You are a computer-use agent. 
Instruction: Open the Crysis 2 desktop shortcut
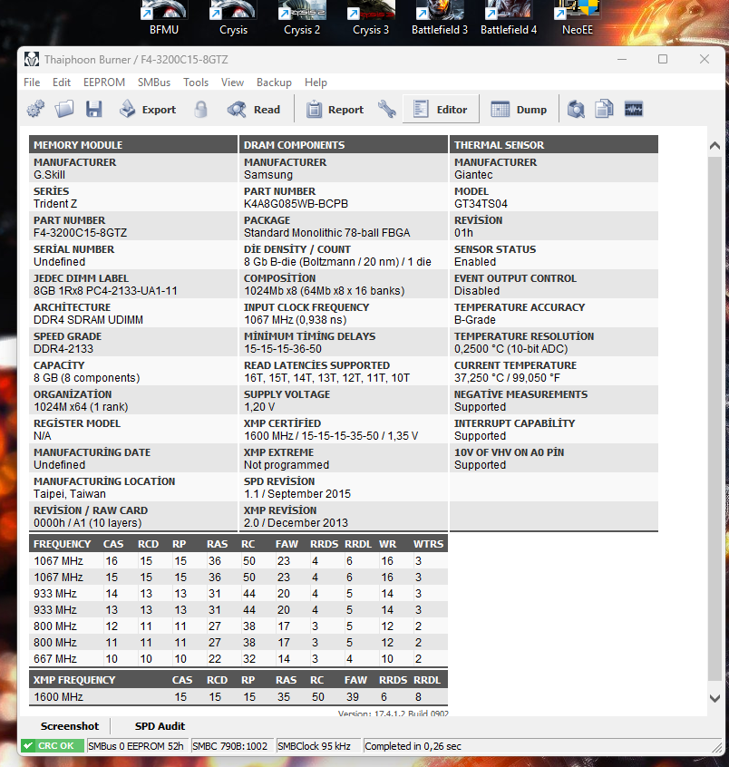(302, 18)
